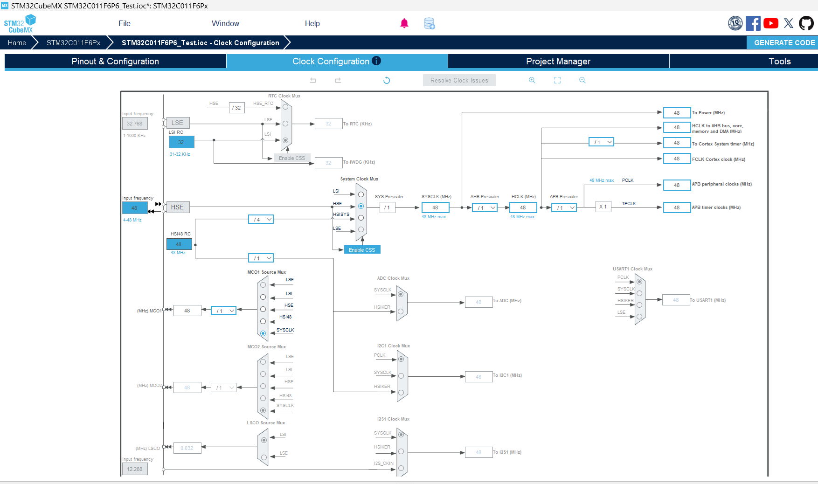Click the SYSCLK (MHz) value field

pos(435,207)
